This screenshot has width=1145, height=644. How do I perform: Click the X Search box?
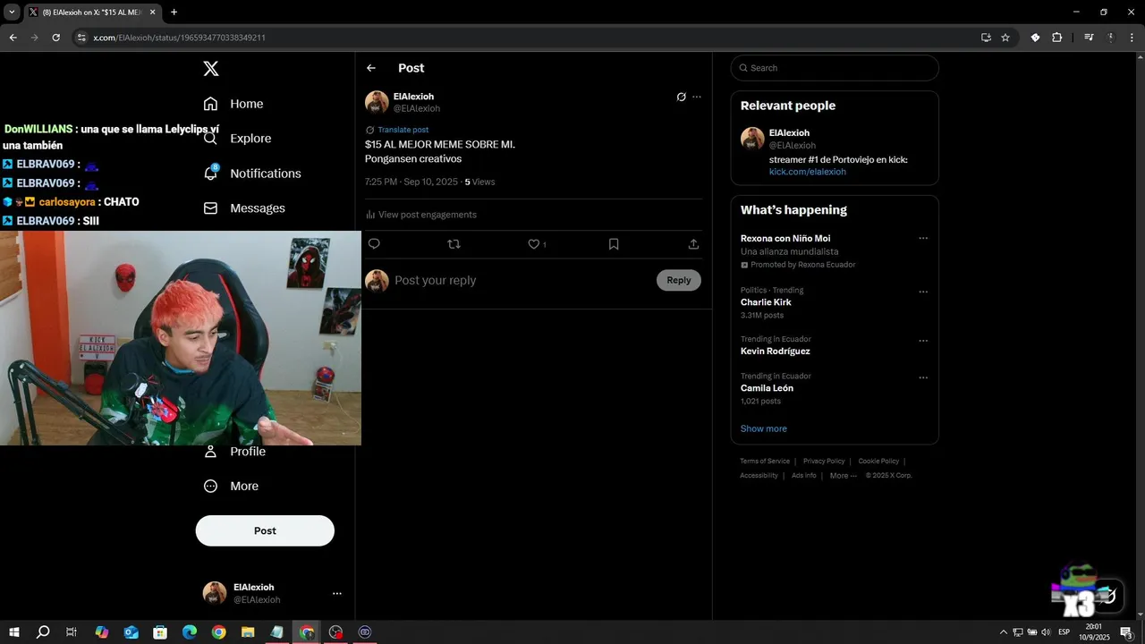pyautogui.click(x=835, y=68)
